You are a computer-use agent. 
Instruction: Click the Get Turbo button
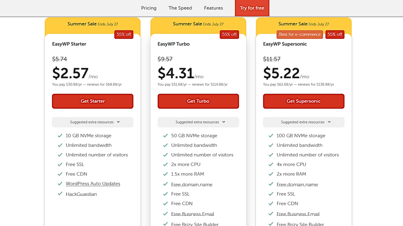click(198, 101)
